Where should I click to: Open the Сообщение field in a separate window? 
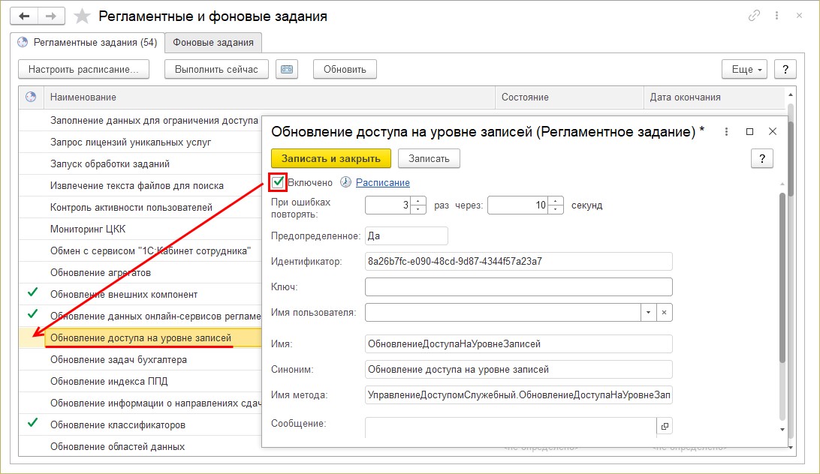coord(664,427)
